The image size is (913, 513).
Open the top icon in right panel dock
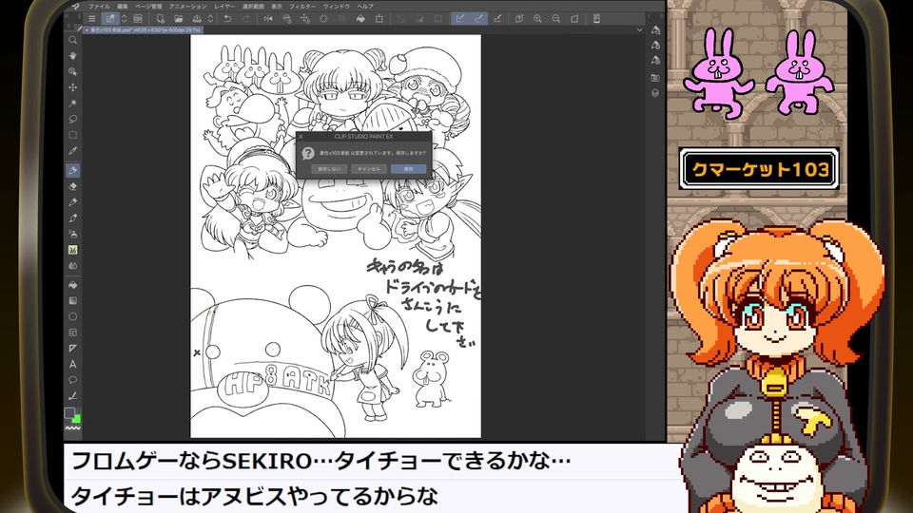(655, 29)
